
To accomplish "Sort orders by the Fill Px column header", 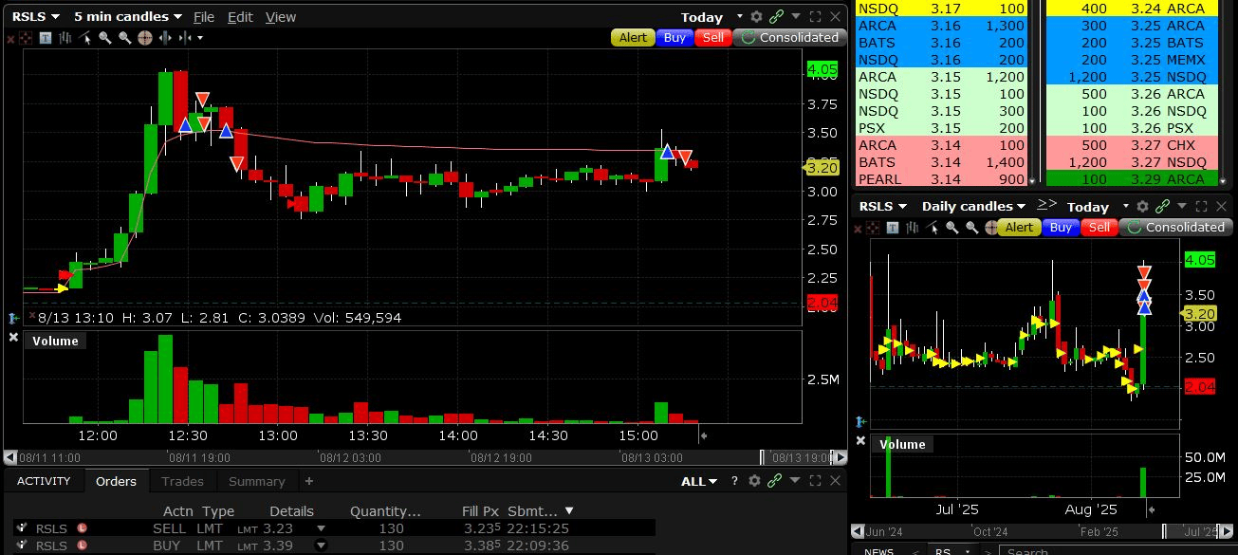I will [481, 511].
